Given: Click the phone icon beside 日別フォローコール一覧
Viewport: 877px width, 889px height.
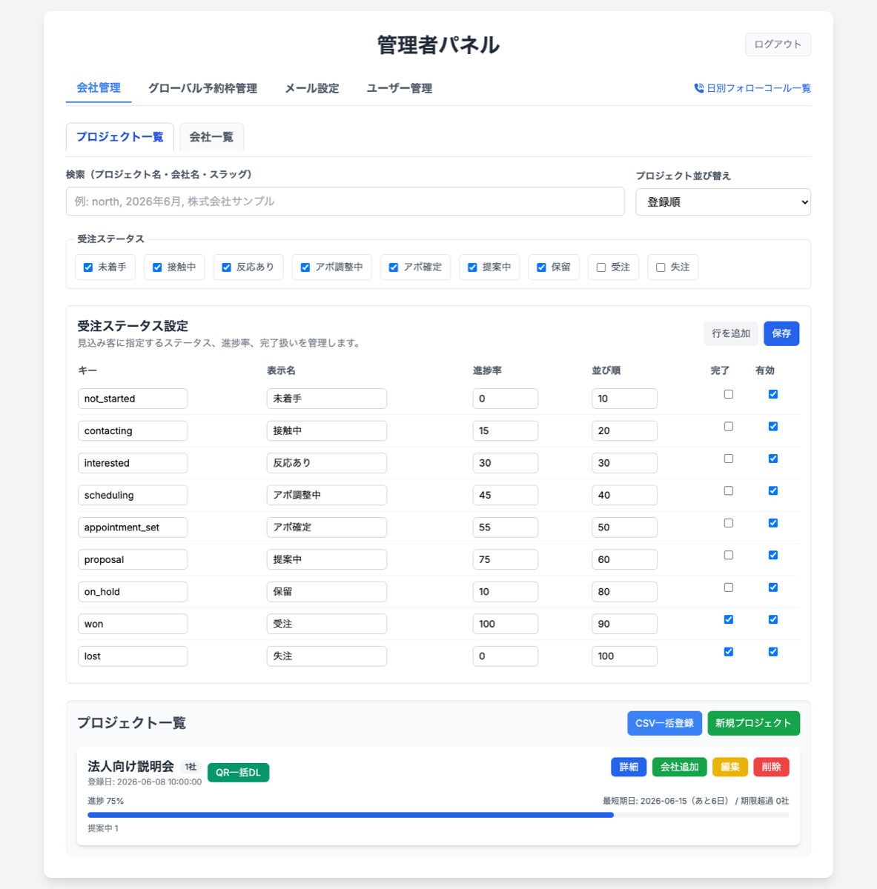Looking at the screenshot, I should (698, 88).
